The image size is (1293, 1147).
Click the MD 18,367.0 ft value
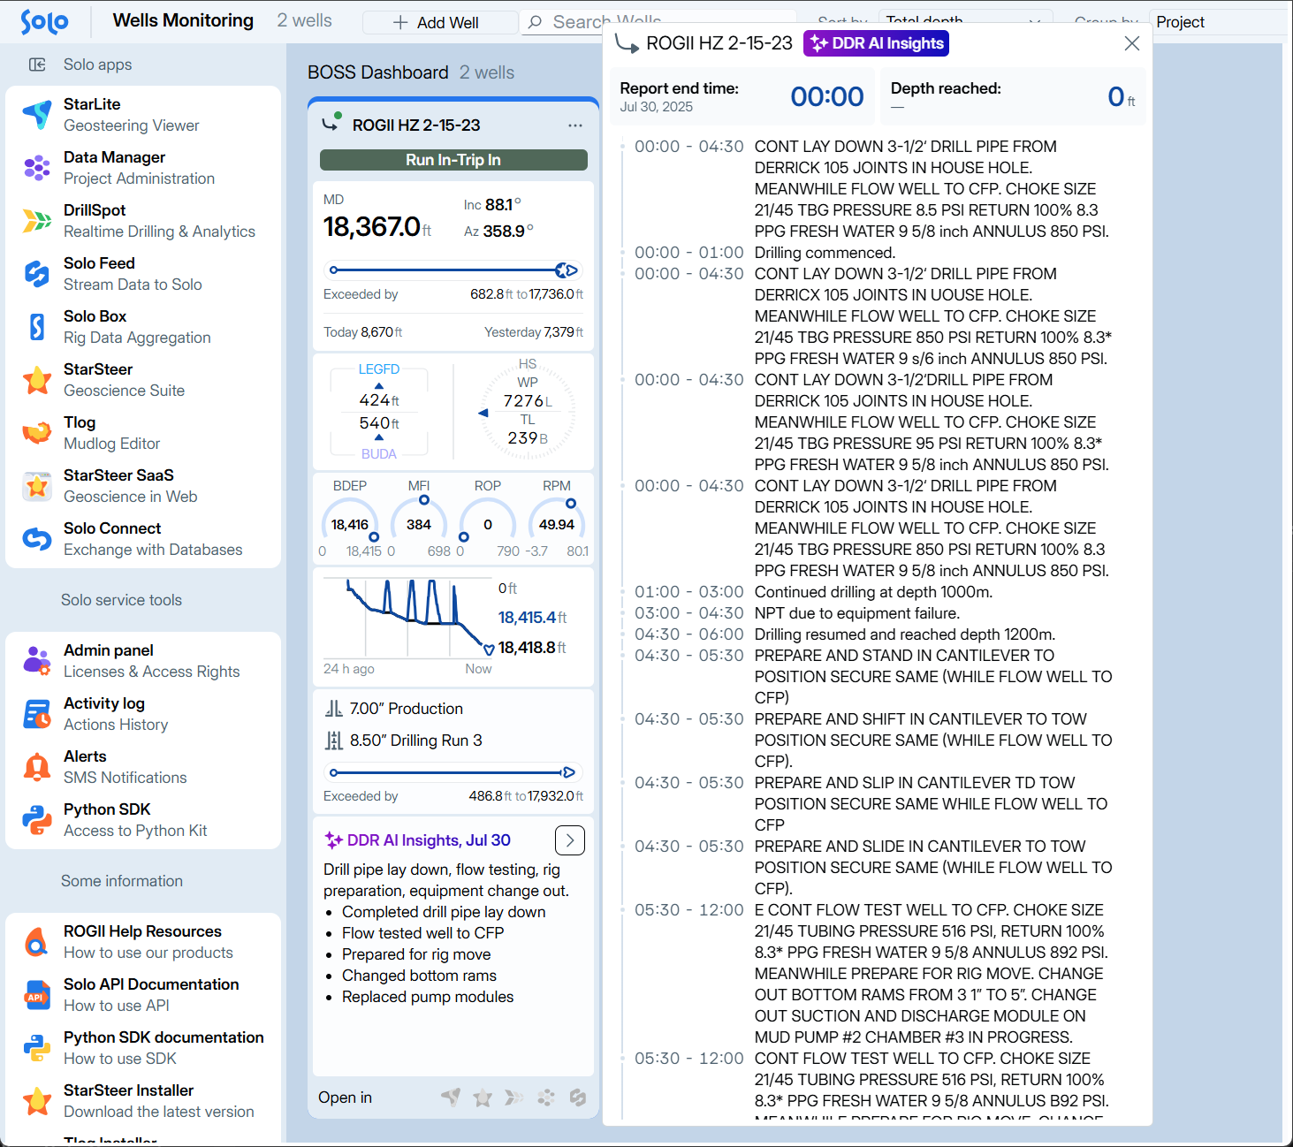pos(377,227)
